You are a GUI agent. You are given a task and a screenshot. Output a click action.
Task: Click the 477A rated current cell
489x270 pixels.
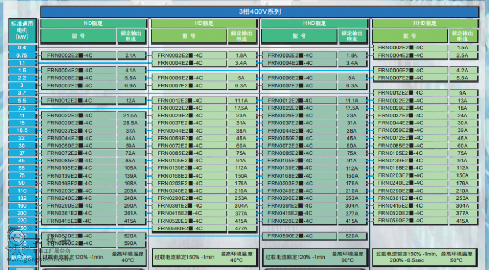241,229
